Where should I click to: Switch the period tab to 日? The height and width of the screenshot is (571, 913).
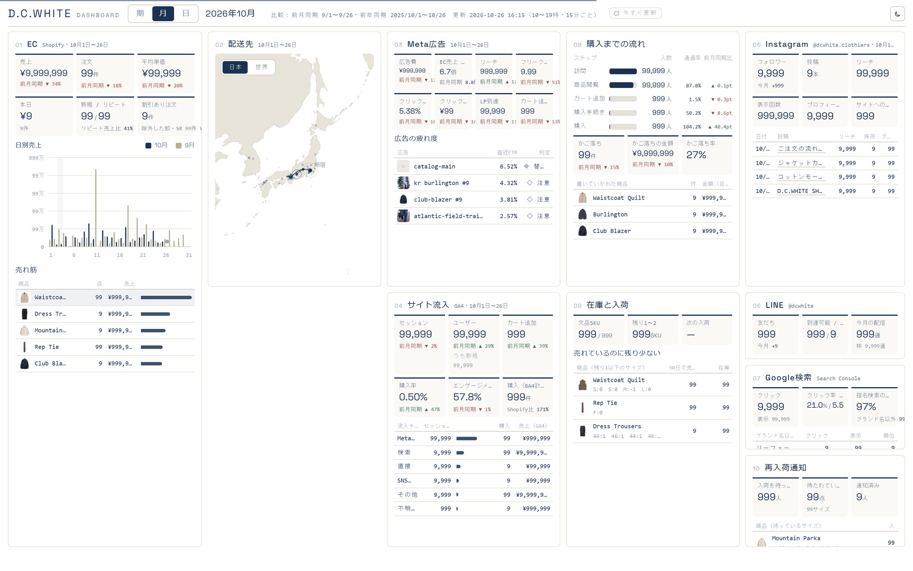tap(186, 14)
